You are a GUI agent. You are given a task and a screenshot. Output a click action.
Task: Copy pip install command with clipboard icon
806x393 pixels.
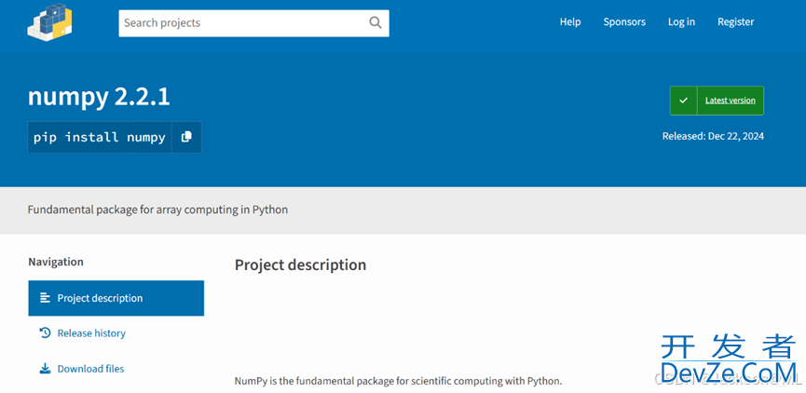pyautogui.click(x=186, y=137)
